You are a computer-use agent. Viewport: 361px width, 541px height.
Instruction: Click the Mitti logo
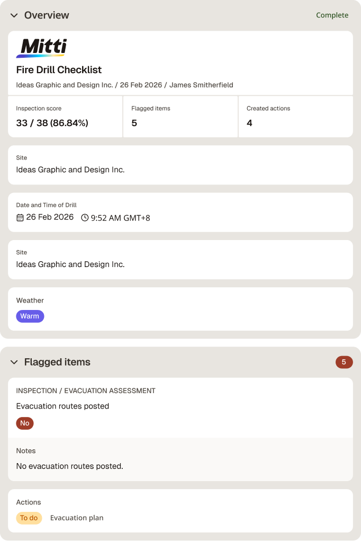[x=41, y=48]
